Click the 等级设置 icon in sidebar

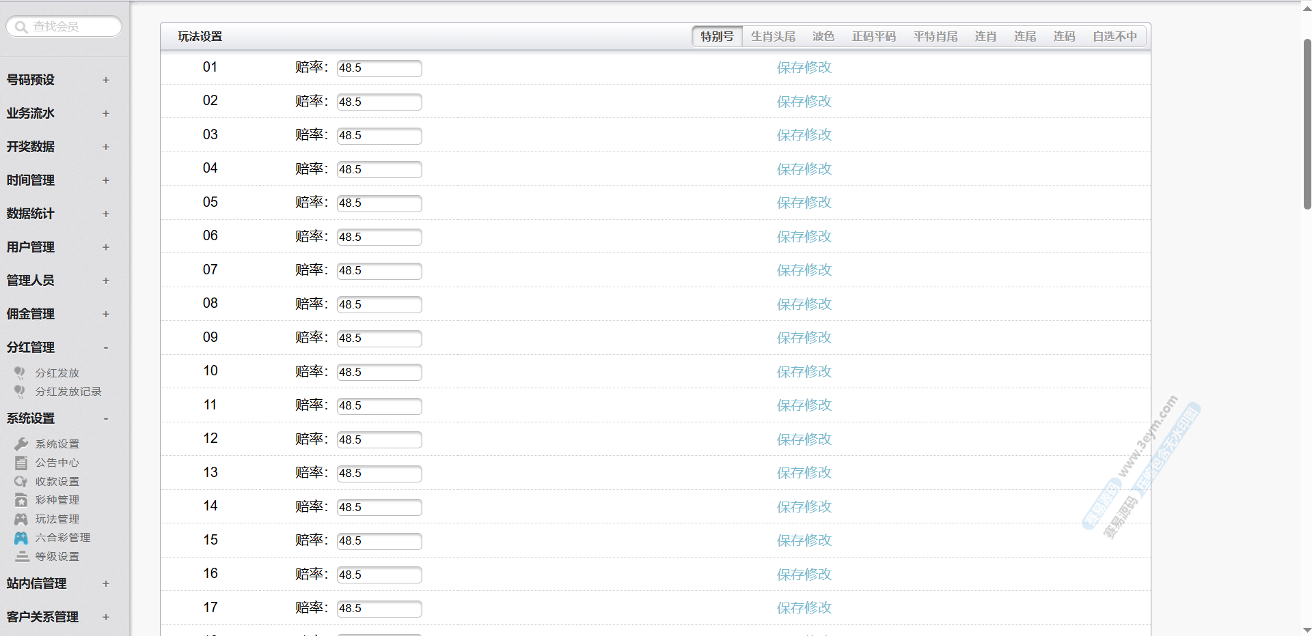pyautogui.click(x=21, y=557)
